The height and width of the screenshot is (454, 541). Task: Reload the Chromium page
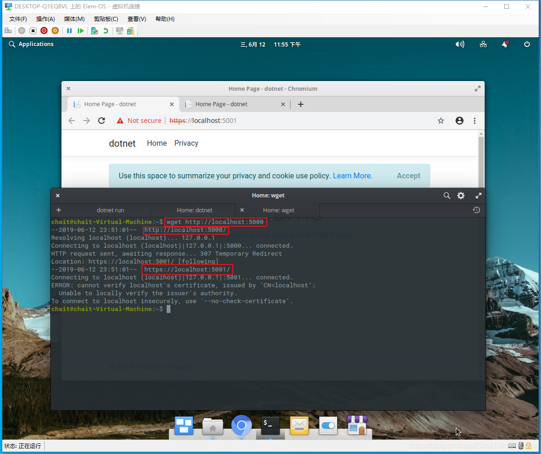coord(101,121)
